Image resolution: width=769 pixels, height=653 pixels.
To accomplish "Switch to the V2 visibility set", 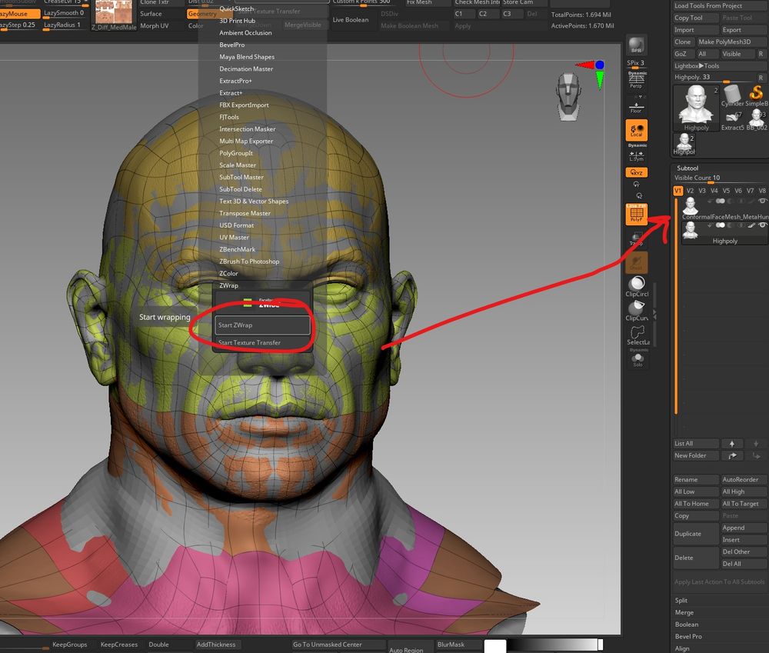I will pos(690,191).
